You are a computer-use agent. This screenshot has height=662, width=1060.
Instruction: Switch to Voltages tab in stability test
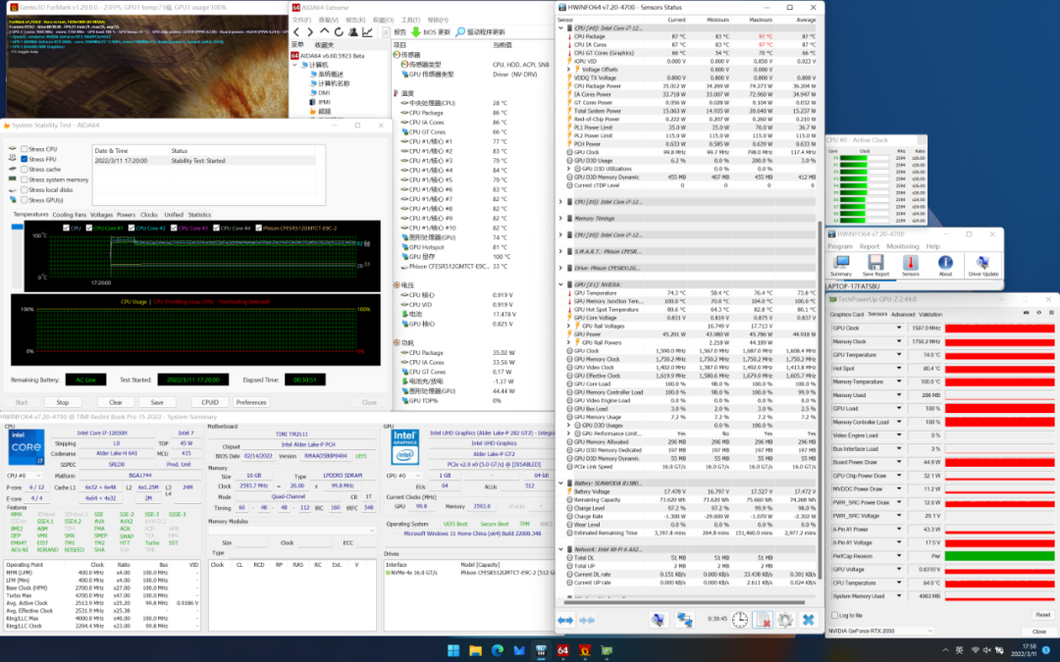(x=101, y=215)
